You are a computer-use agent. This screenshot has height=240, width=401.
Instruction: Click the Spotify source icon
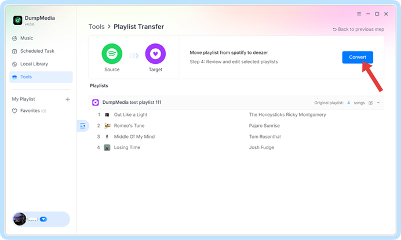[x=112, y=54]
